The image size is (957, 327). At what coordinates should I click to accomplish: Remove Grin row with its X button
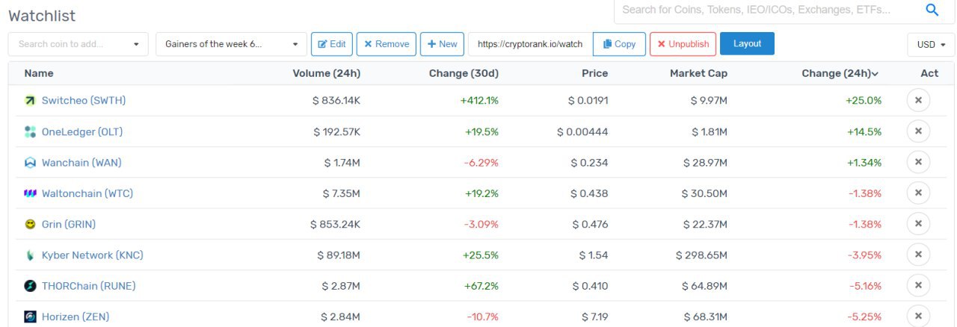pyautogui.click(x=918, y=223)
